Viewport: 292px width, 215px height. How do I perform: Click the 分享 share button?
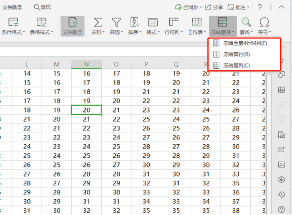(214, 7)
